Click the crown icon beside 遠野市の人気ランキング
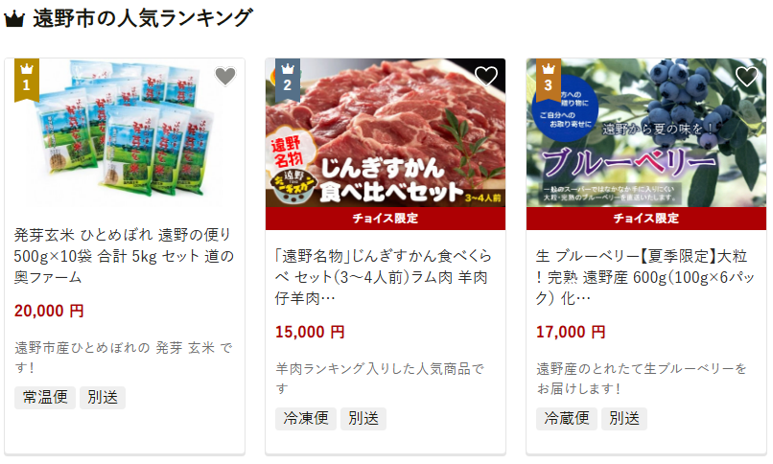The image size is (773, 464). pyautogui.click(x=14, y=19)
